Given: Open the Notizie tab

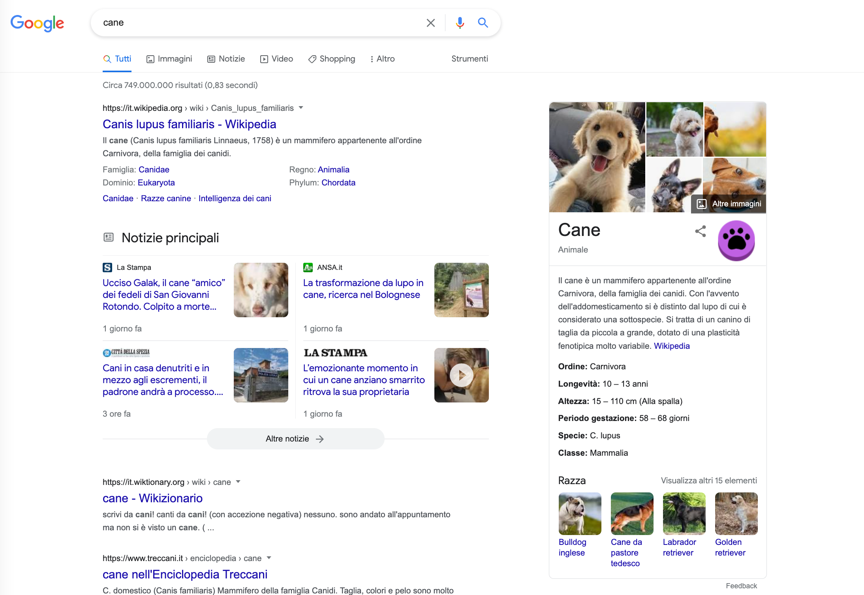Looking at the screenshot, I should [226, 59].
